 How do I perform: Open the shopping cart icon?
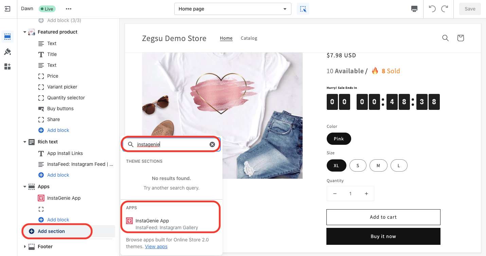(x=461, y=38)
